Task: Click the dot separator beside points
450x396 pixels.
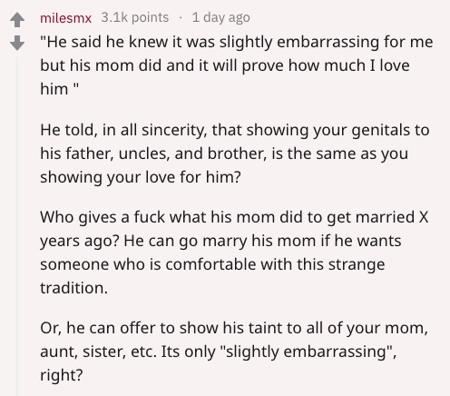Action: (181, 17)
